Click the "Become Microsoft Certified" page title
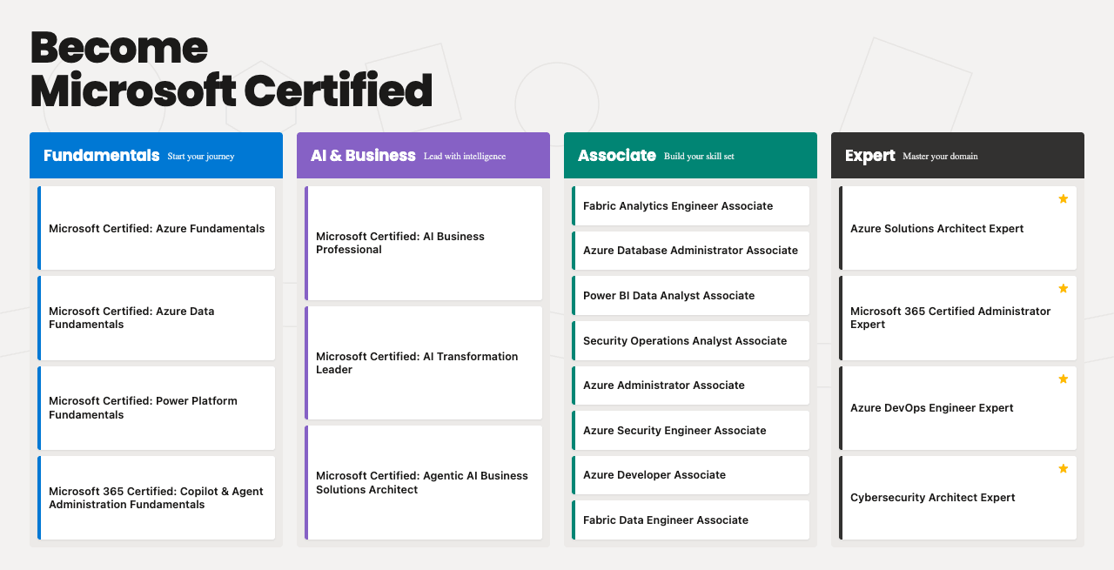 232,69
